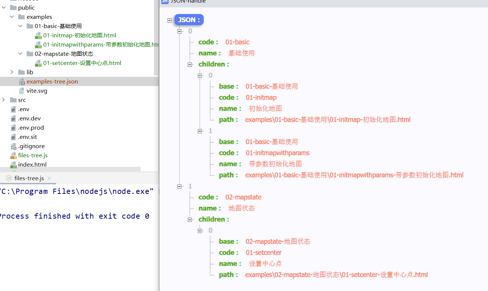The height and width of the screenshot is (291, 488).
Task: Click the index.html file icon
Action: (14, 165)
